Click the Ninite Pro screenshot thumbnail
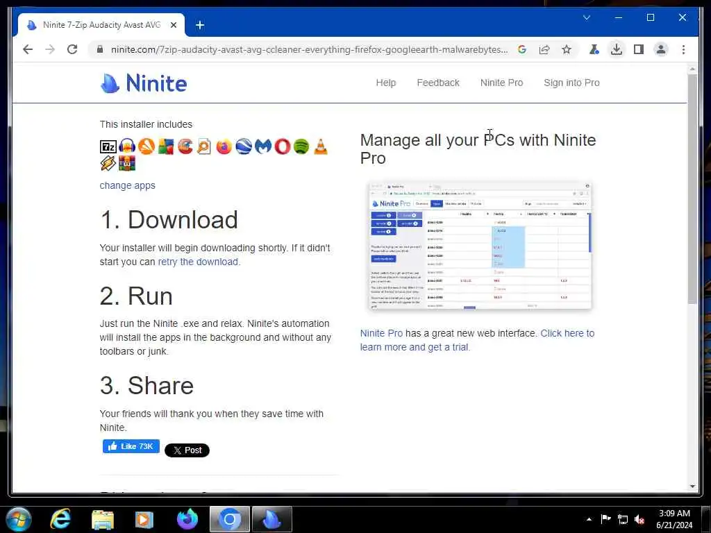711x533 pixels. coord(480,246)
